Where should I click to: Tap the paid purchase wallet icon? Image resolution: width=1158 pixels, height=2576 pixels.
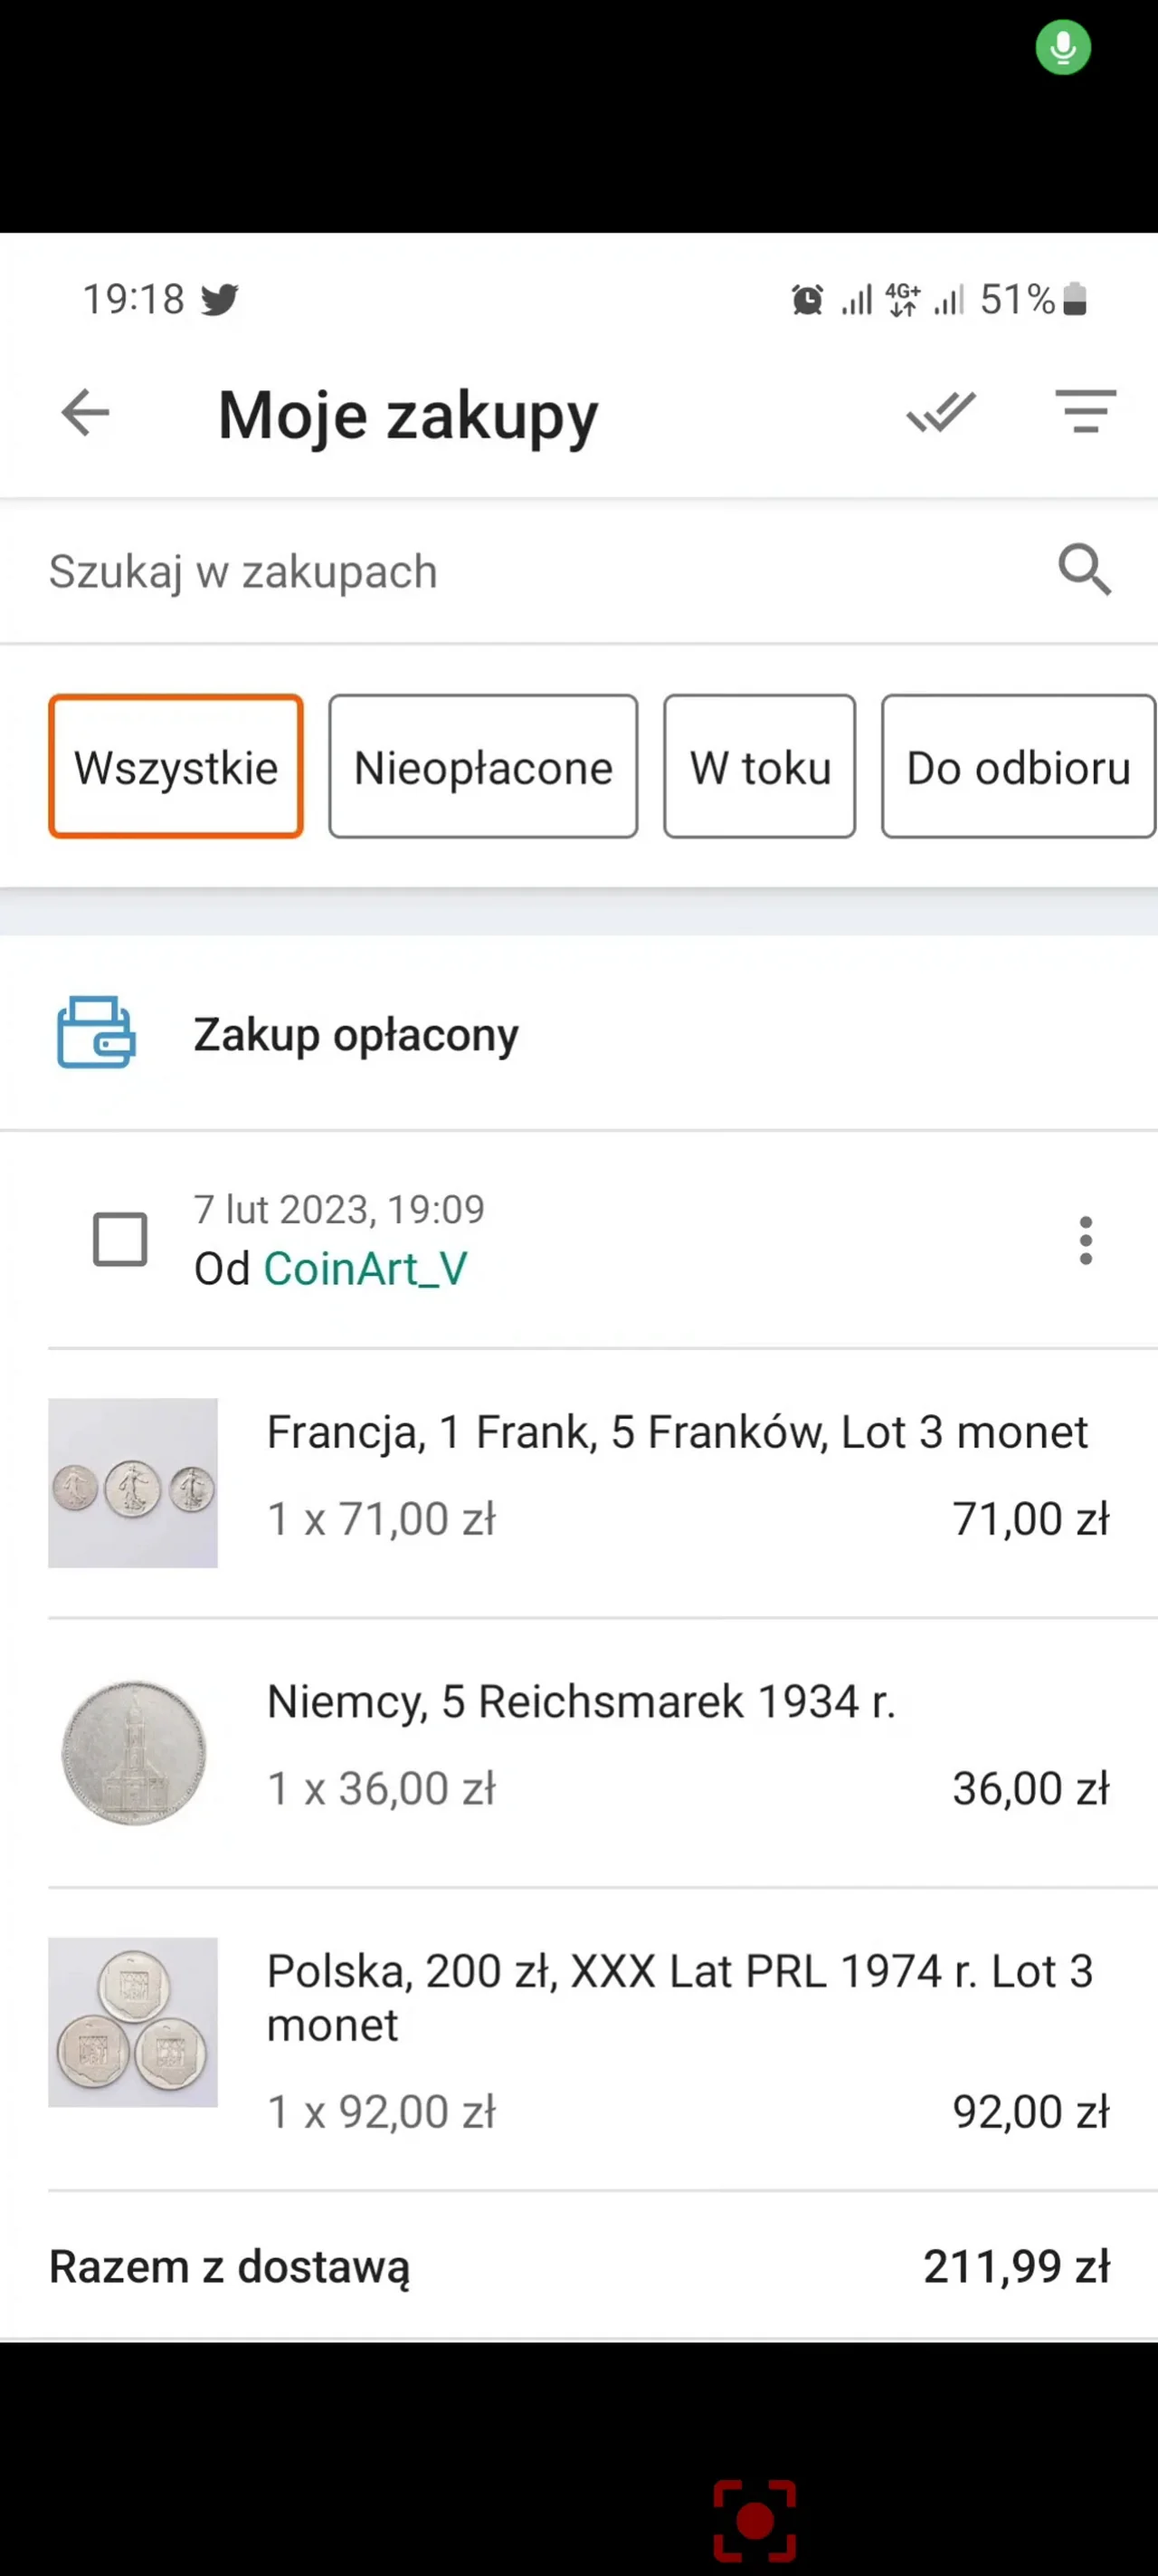[x=96, y=1033]
